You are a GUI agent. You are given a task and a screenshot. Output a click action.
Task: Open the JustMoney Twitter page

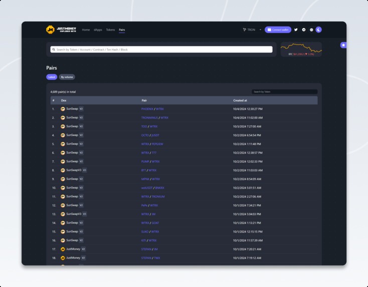296,30
